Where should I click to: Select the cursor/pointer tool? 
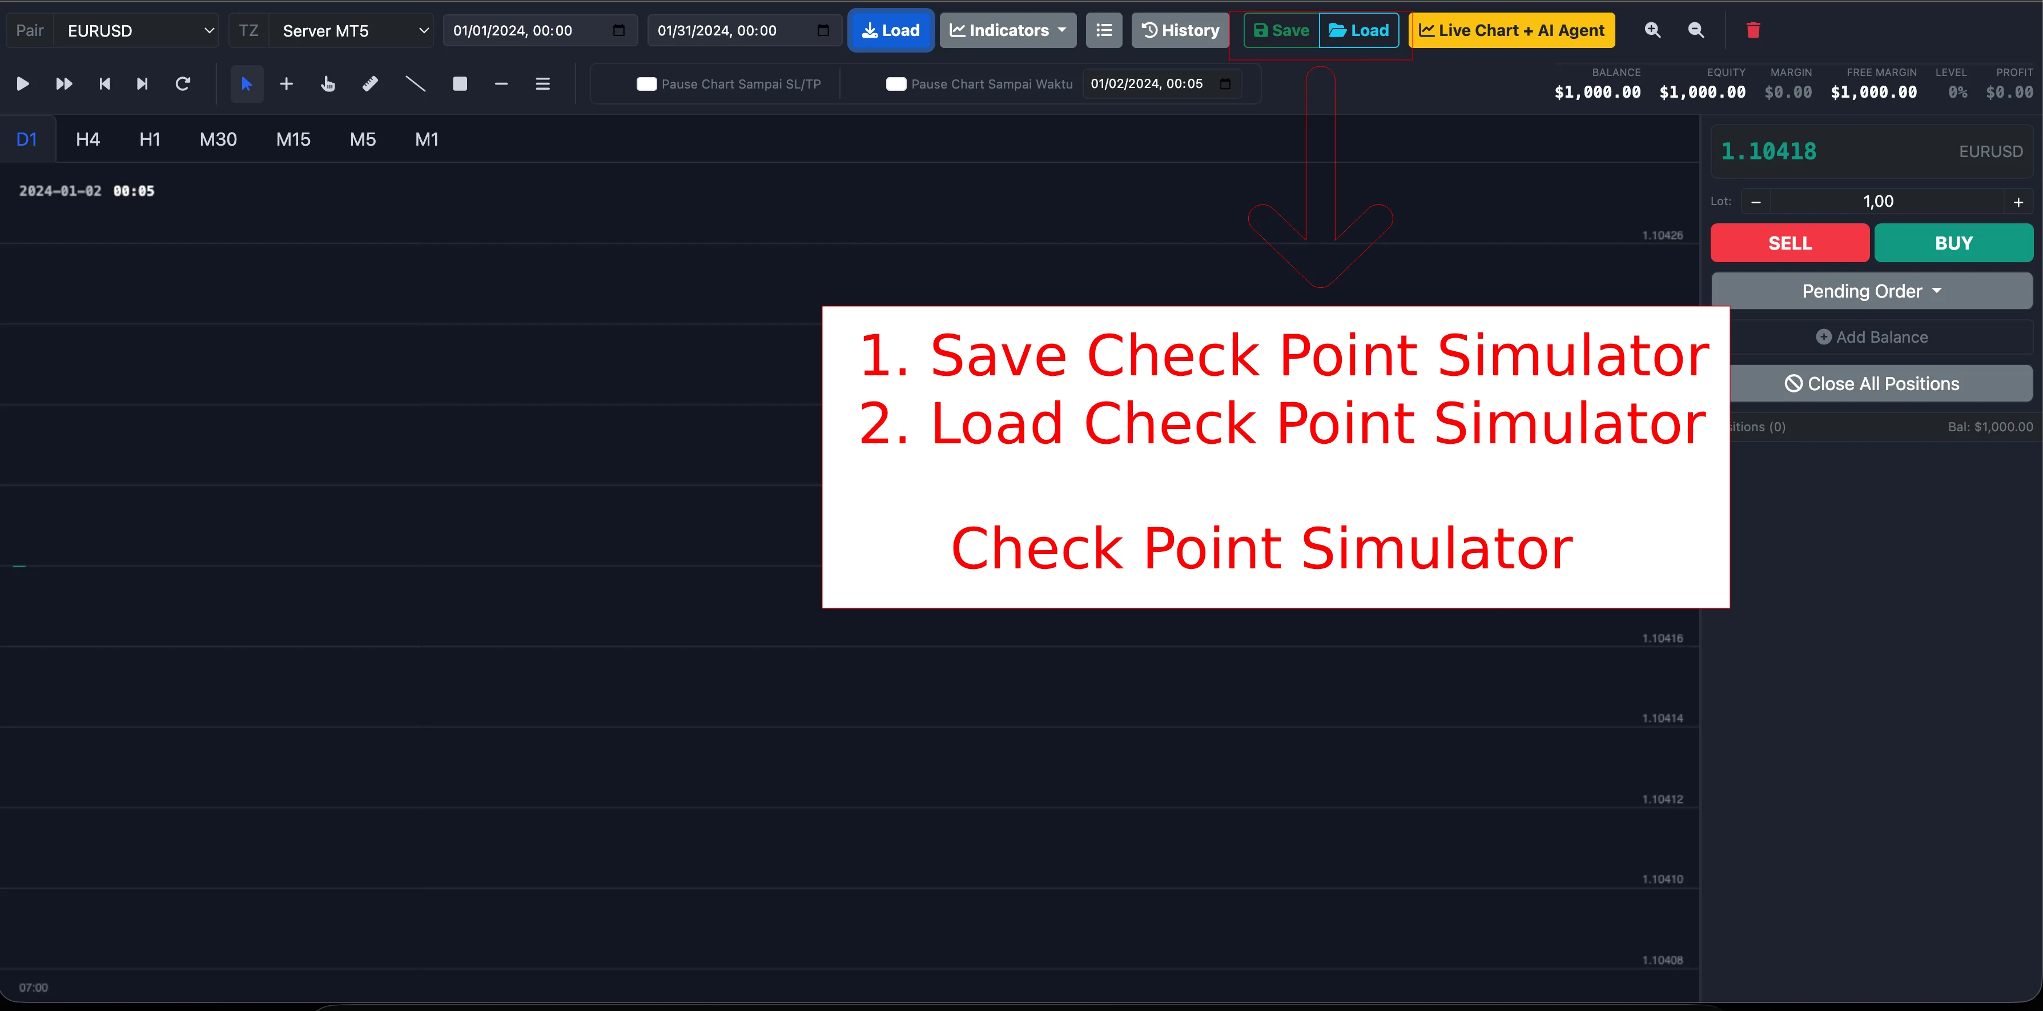[247, 83]
